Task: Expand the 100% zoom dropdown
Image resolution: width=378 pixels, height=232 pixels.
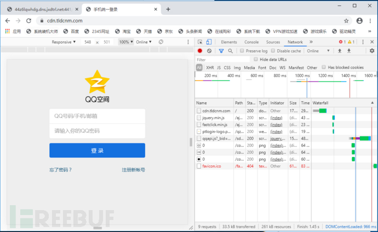Action: pos(126,42)
